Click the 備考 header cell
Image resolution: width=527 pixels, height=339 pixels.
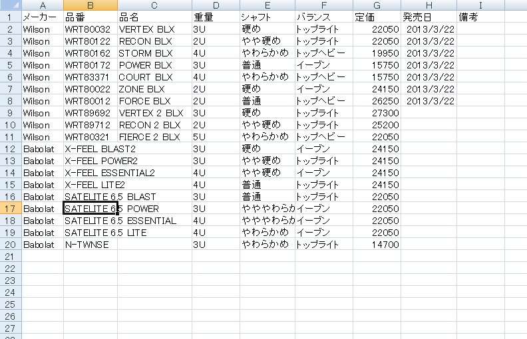[x=480, y=17]
